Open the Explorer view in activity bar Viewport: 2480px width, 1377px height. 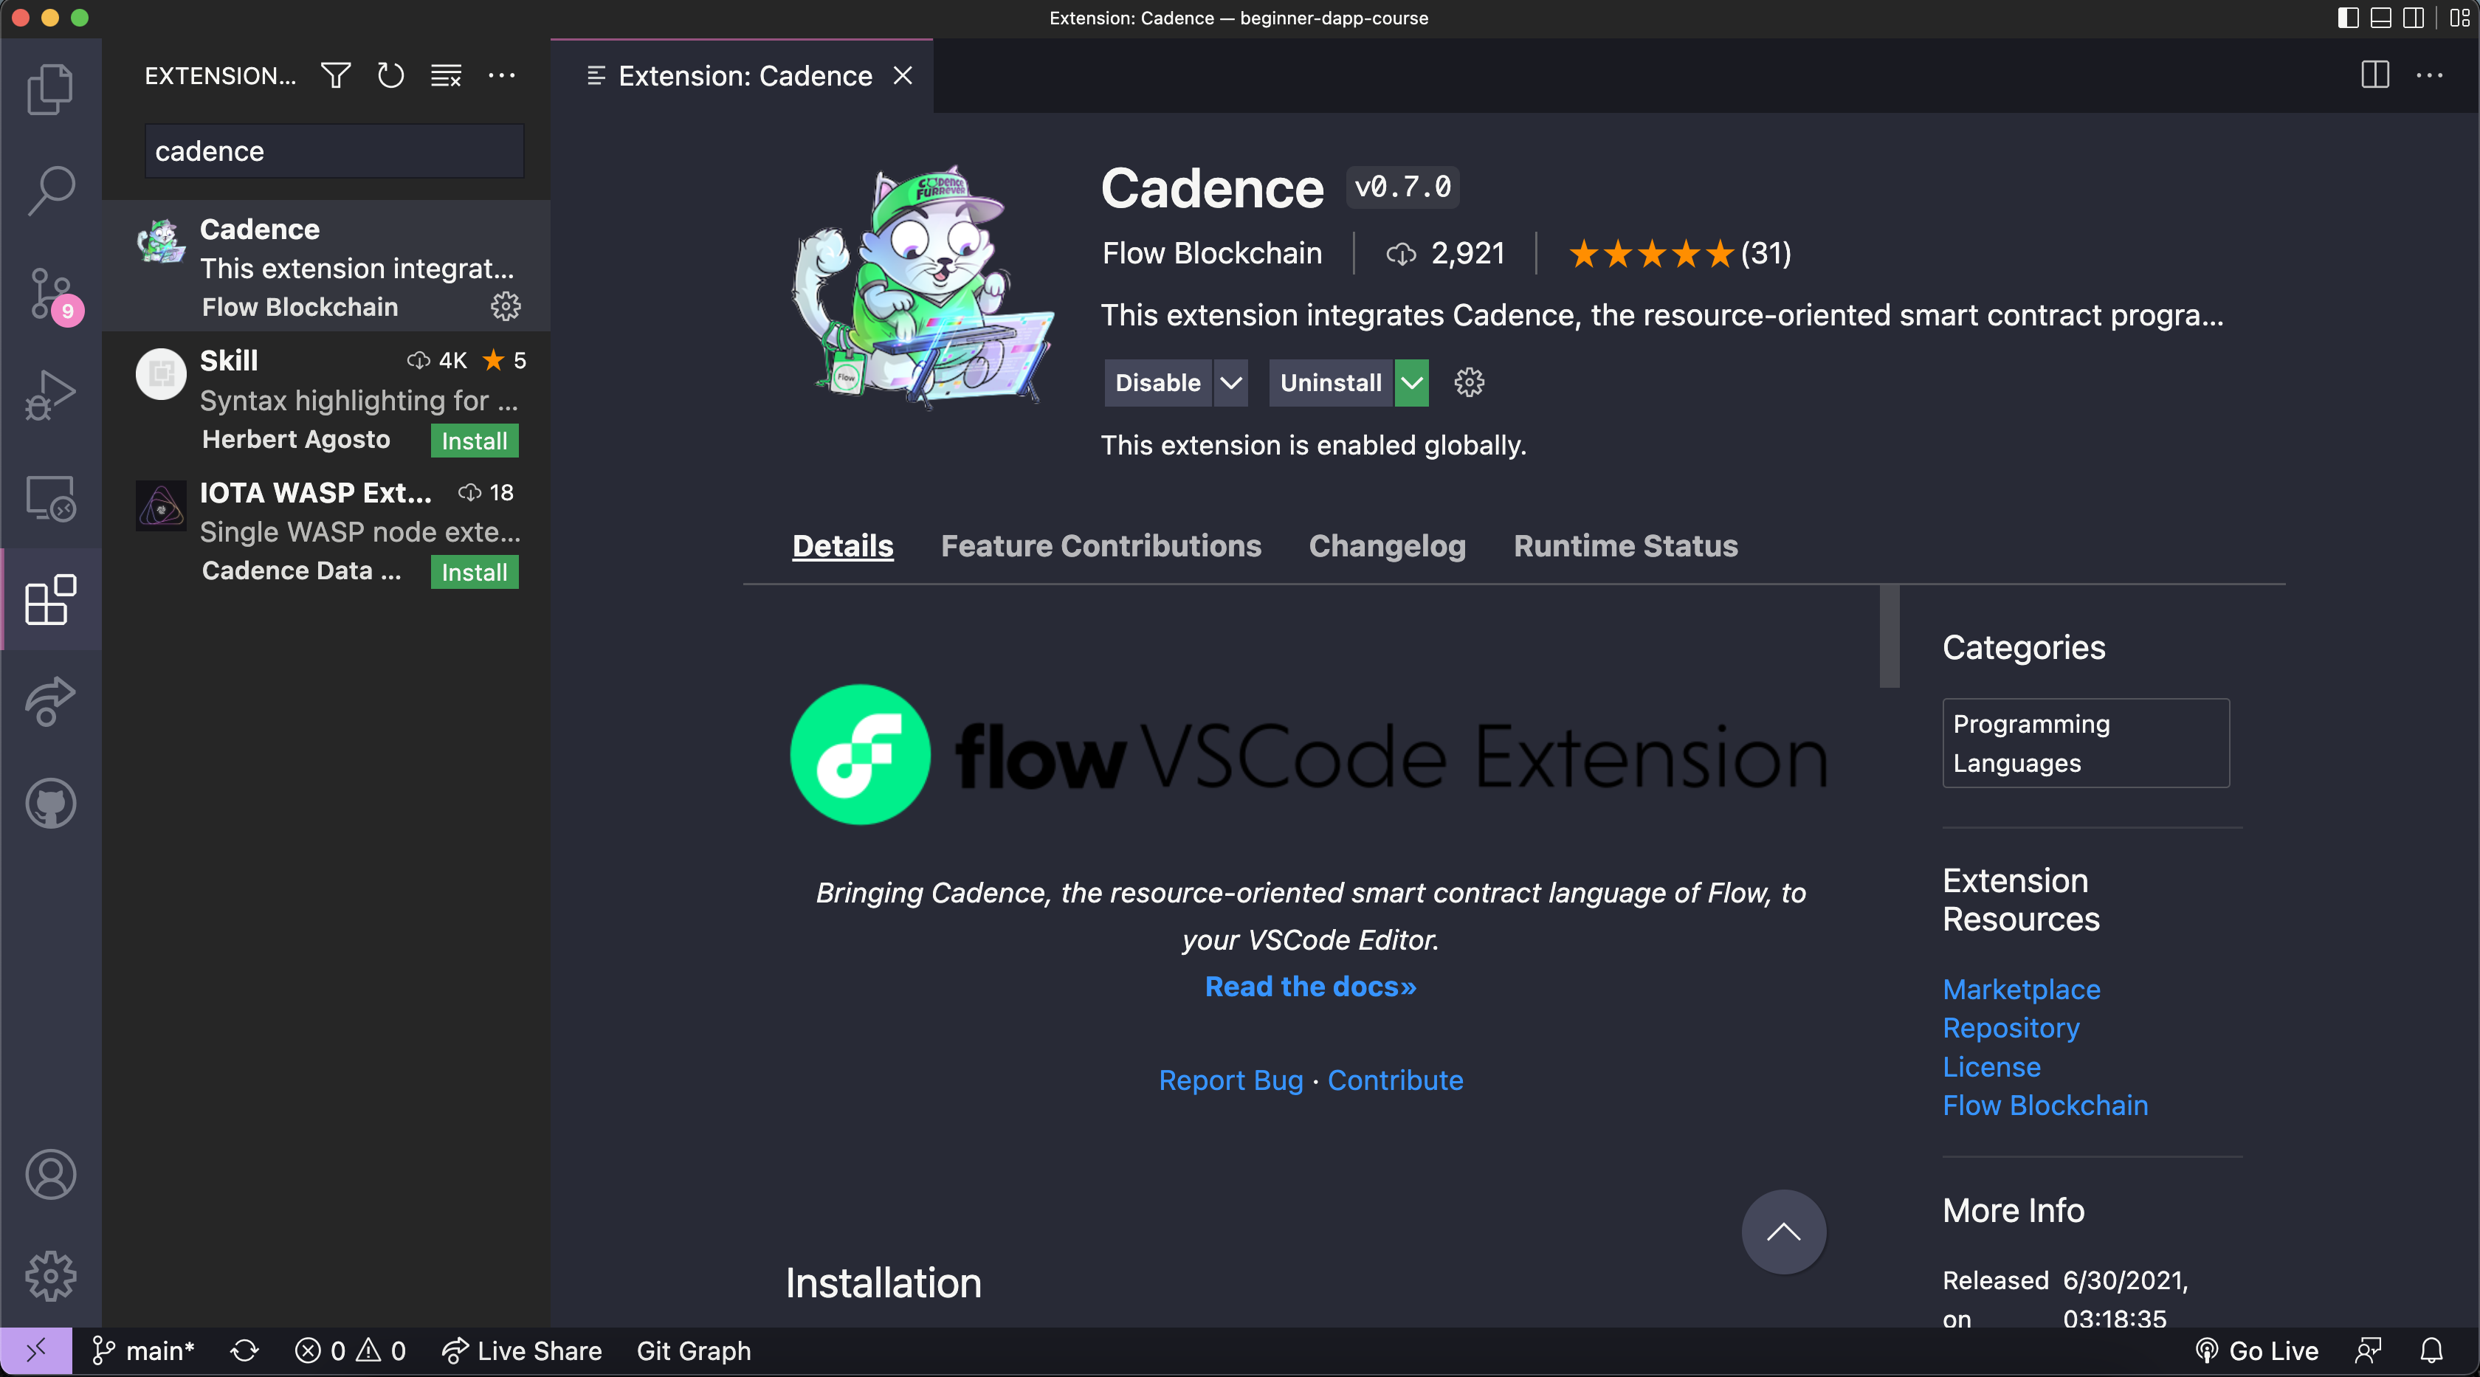click(50, 89)
